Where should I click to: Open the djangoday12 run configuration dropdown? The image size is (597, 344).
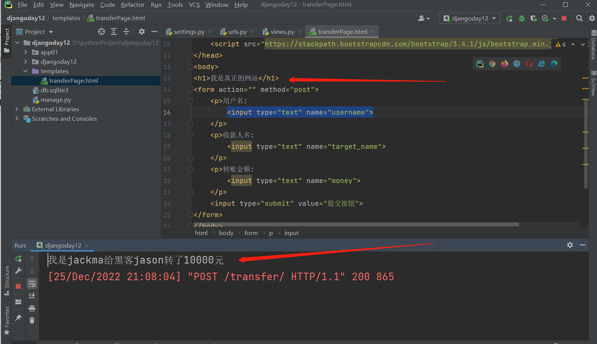470,18
